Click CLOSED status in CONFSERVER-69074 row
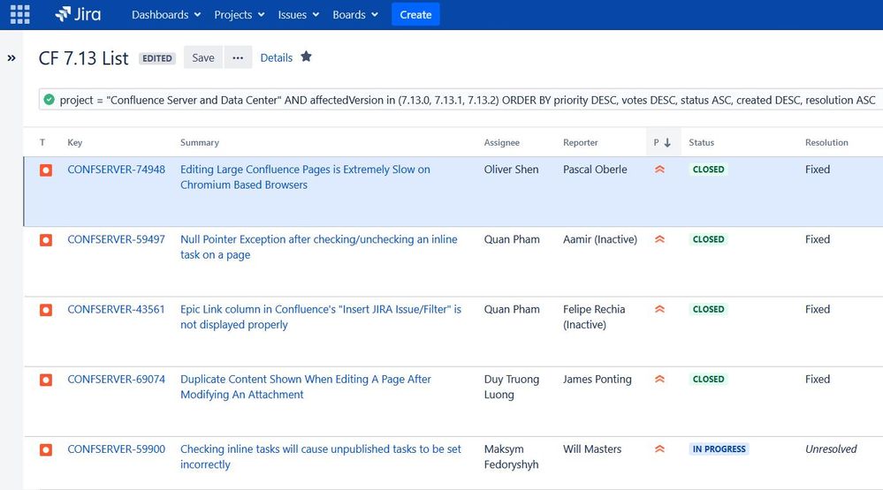The image size is (883, 490). (x=708, y=379)
